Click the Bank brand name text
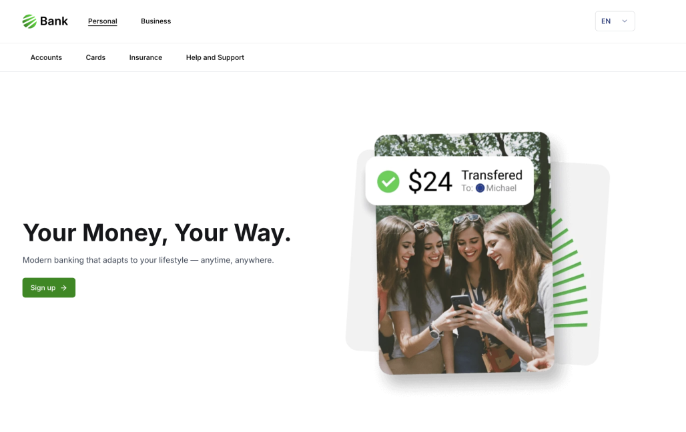 (x=54, y=21)
